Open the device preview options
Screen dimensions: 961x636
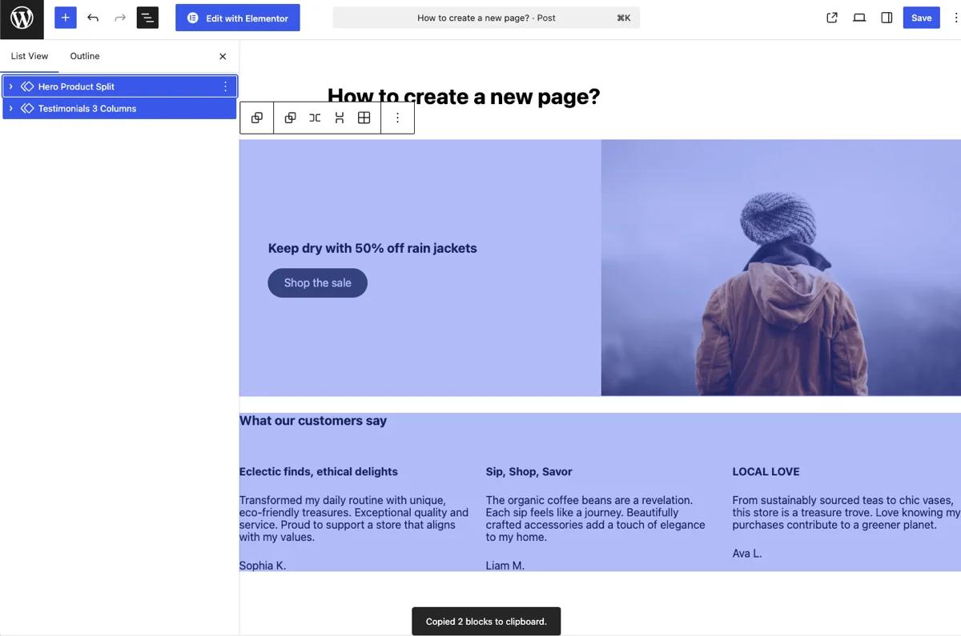pyautogui.click(x=859, y=18)
